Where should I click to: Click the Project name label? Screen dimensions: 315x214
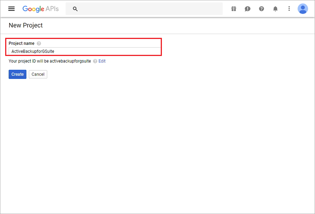pyautogui.click(x=21, y=44)
